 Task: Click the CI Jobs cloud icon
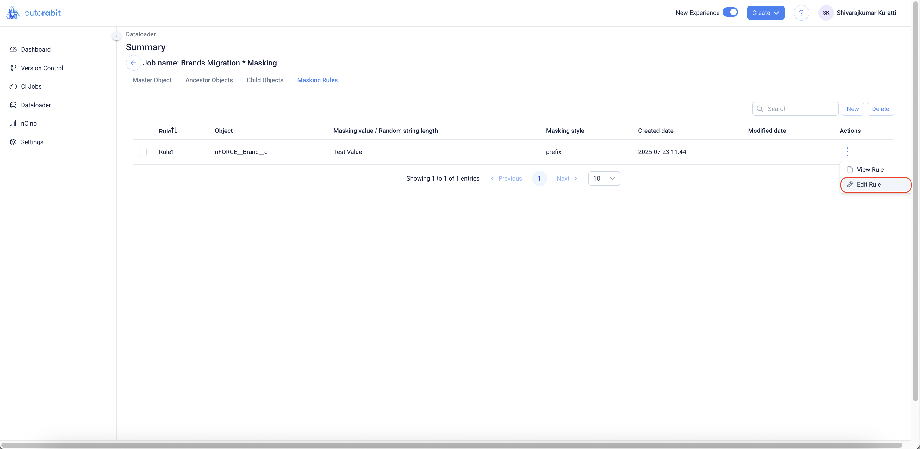tap(13, 86)
